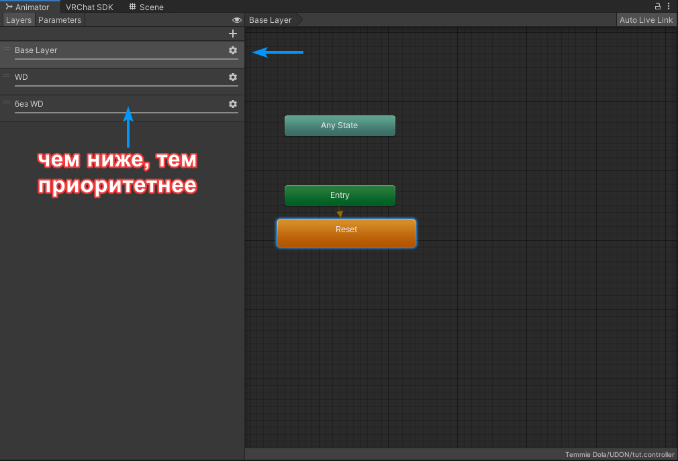Open settings gear for Base Layer

[233, 50]
